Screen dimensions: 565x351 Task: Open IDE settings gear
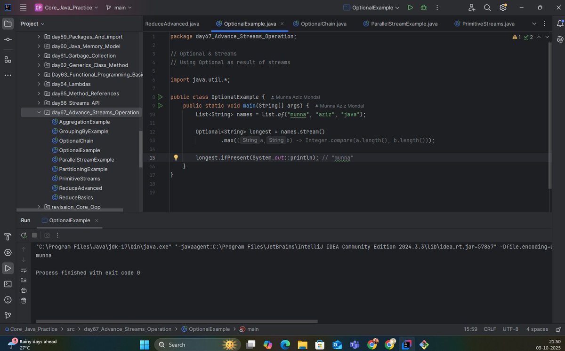tap(503, 8)
